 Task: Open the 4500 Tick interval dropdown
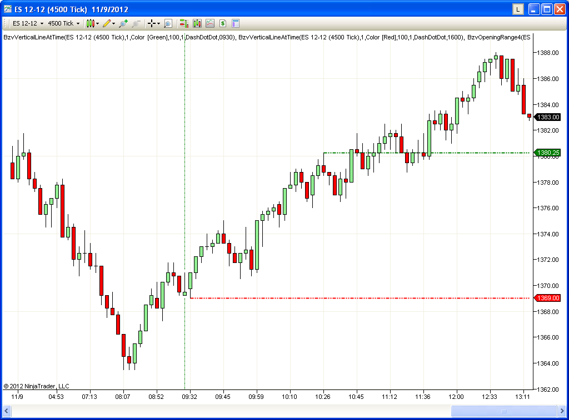coord(63,23)
